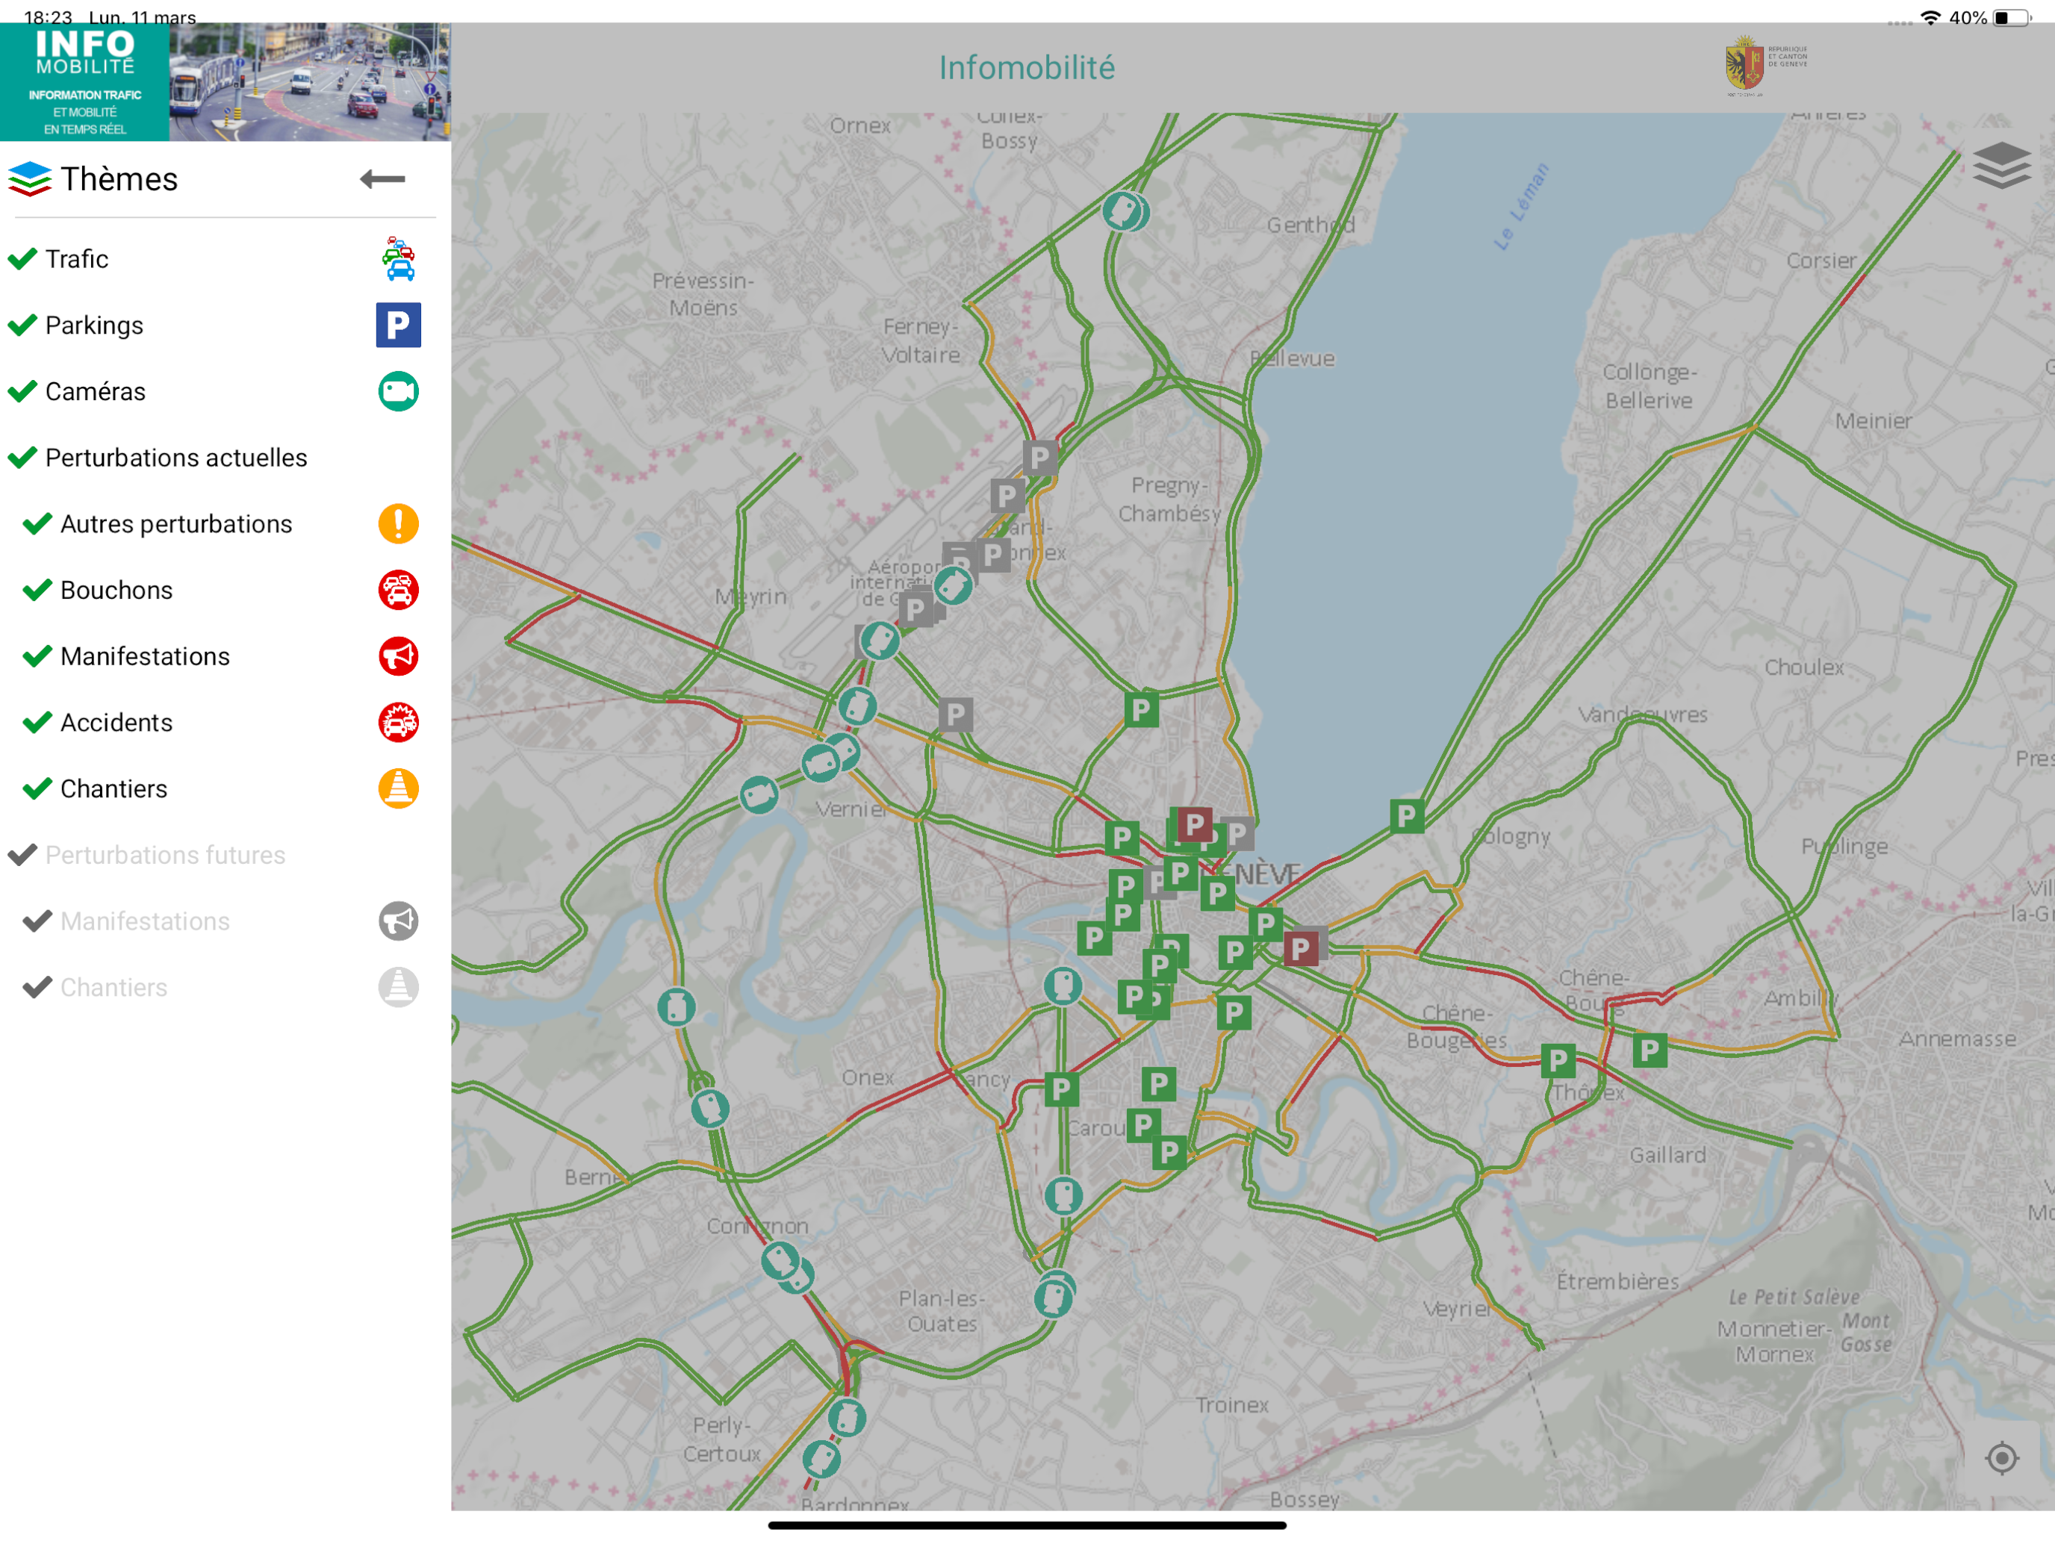Toggle current Manifestations checkmark
This screenshot has width=2055, height=1541.
37,656
